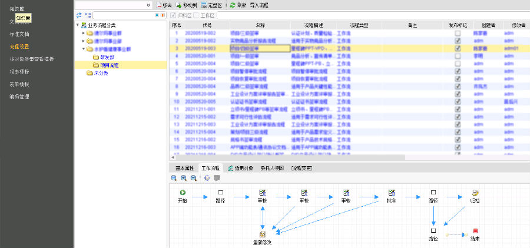Collapse the 业务流程分类 root tree node
The height and width of the screenshot is (248, 530).
point(78,25)
